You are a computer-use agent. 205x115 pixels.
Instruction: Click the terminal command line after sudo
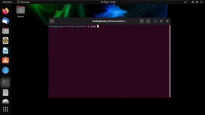98,26
